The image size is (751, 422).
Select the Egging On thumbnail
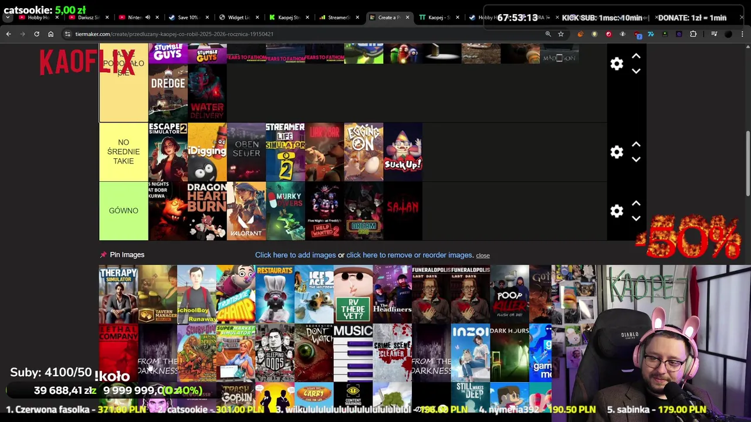(364, 152)
